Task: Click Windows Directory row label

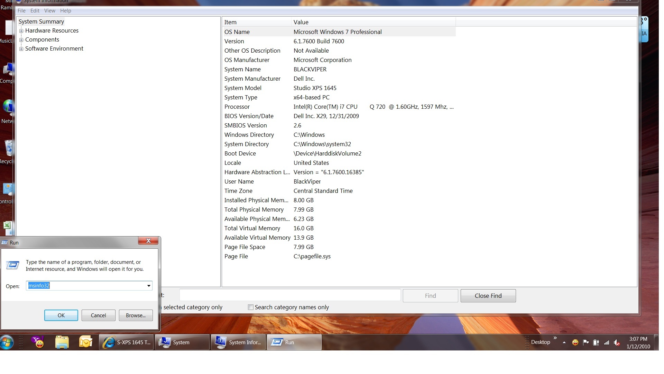Action: pos(249,135)
